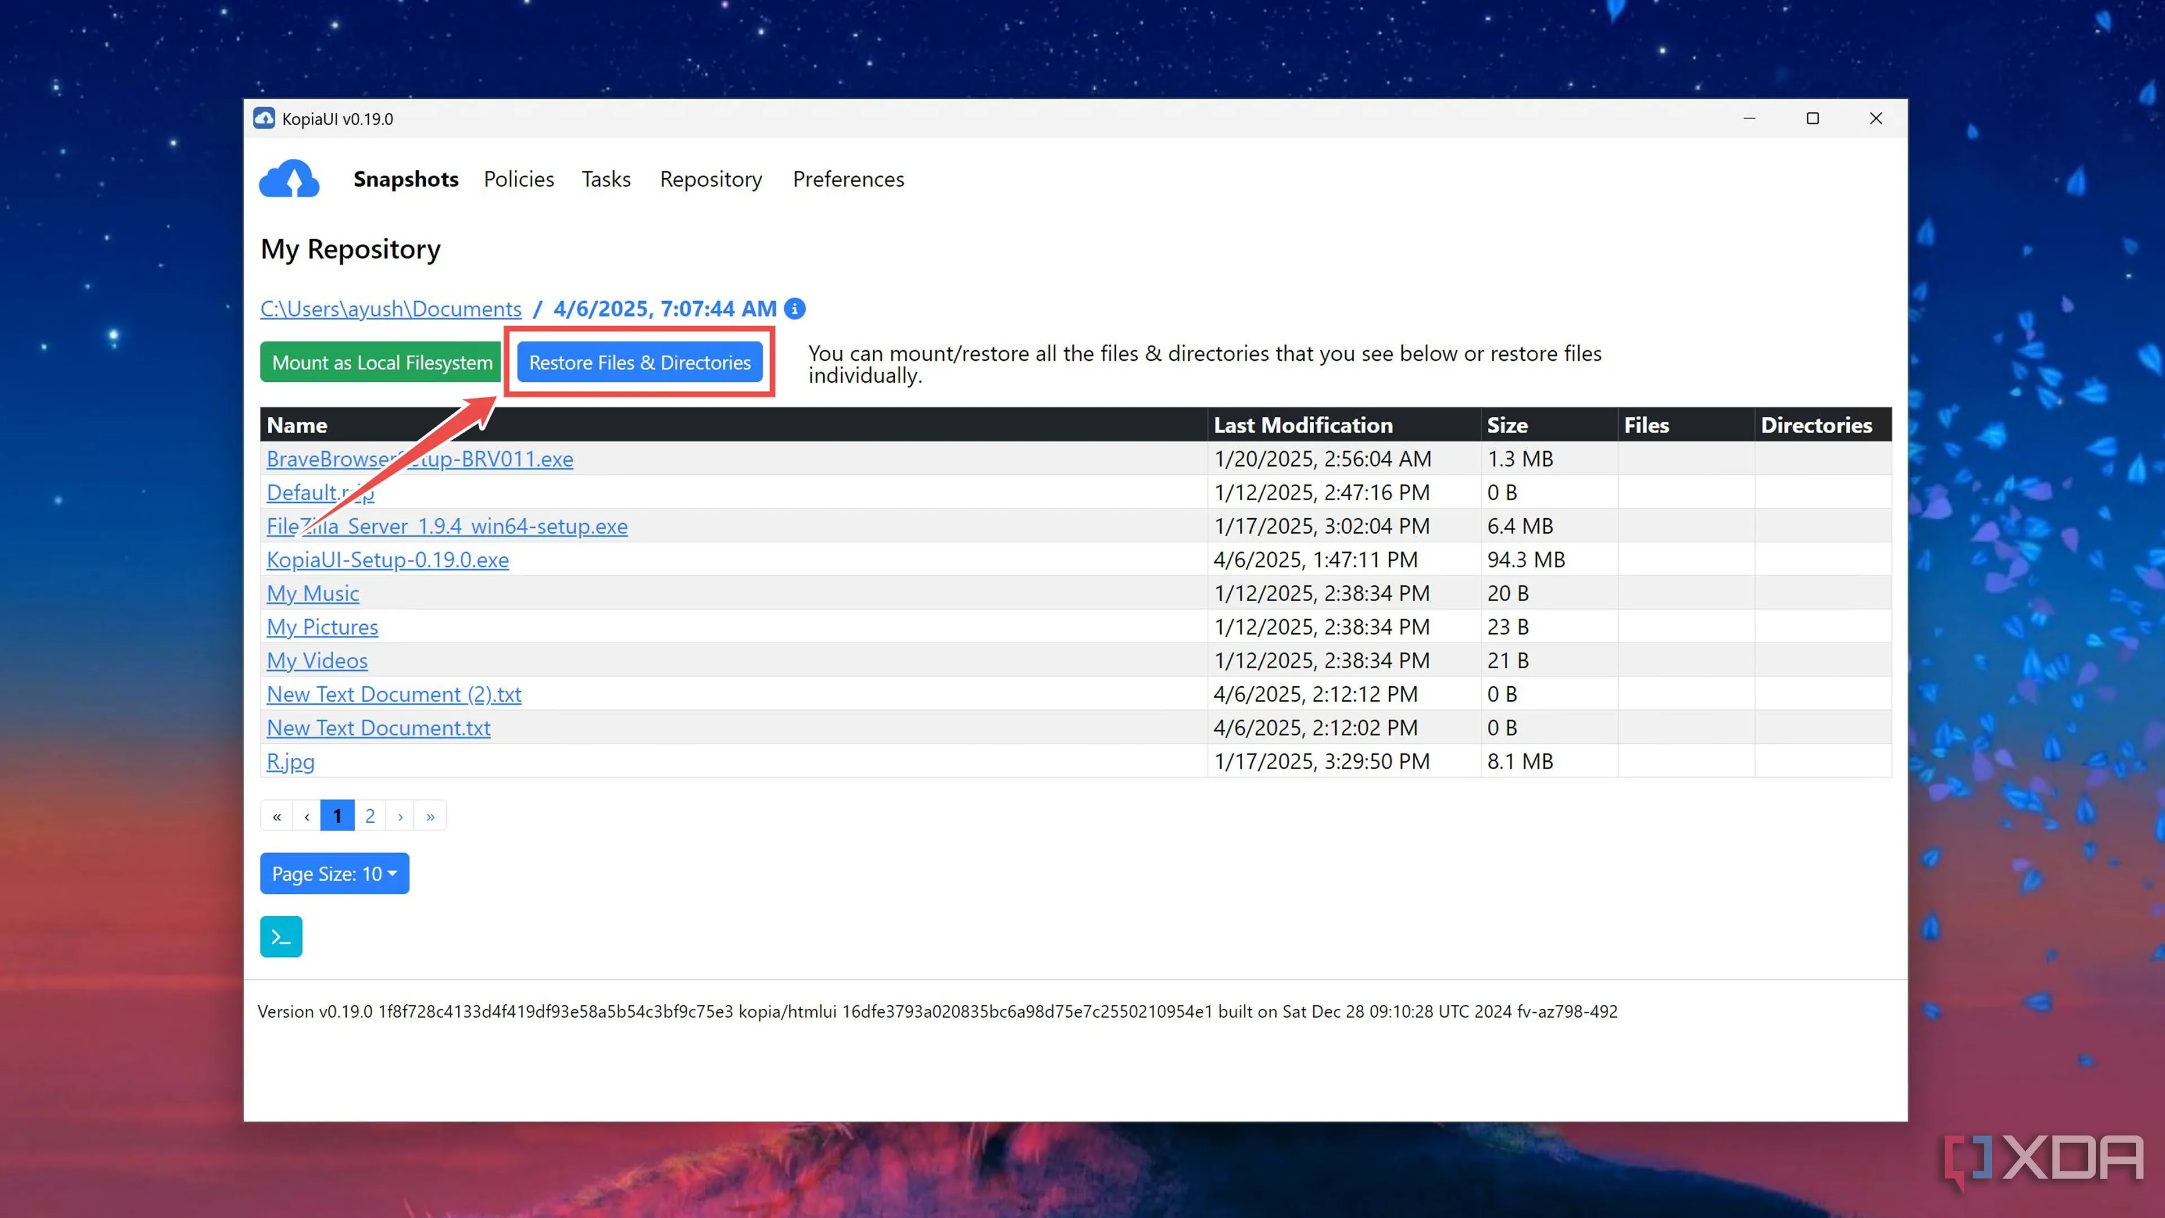Viewport: 2165px width, 1218px height.
Task: Select page 2 in pagination
Action: click(x=370, y=816)
